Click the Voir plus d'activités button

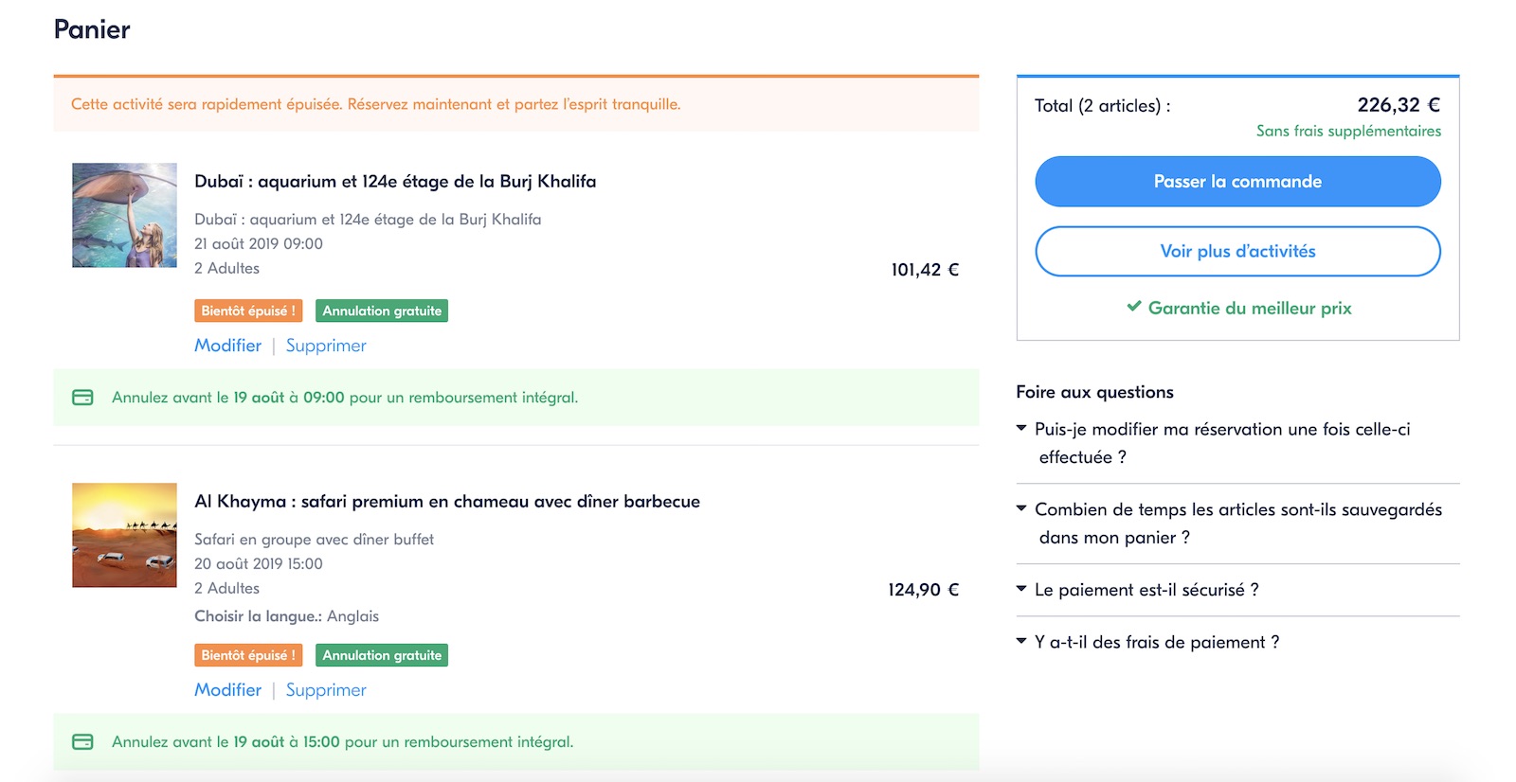pos(1237,251)
